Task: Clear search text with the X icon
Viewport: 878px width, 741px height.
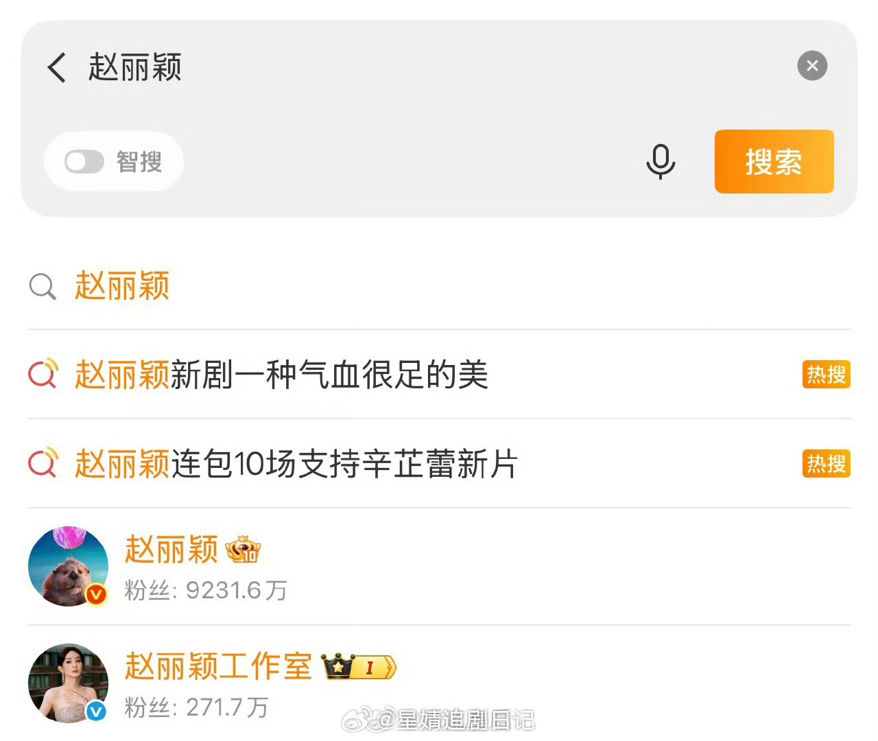Action: pyautogui.click(x=812, y=66)
